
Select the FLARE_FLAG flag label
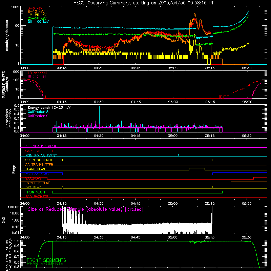(x=35, y=169)
